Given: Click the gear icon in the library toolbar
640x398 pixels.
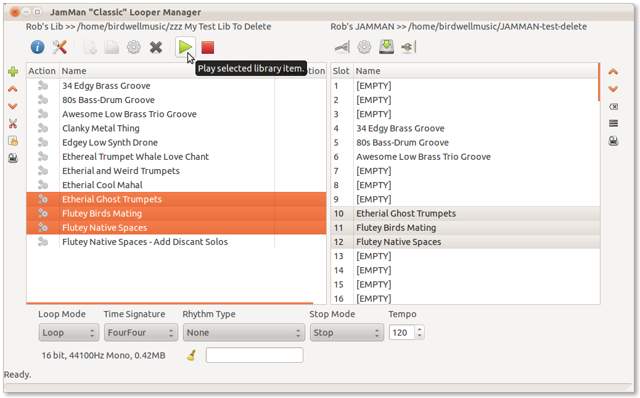Looking at the screenshot, I should click(x=134, y=48).
